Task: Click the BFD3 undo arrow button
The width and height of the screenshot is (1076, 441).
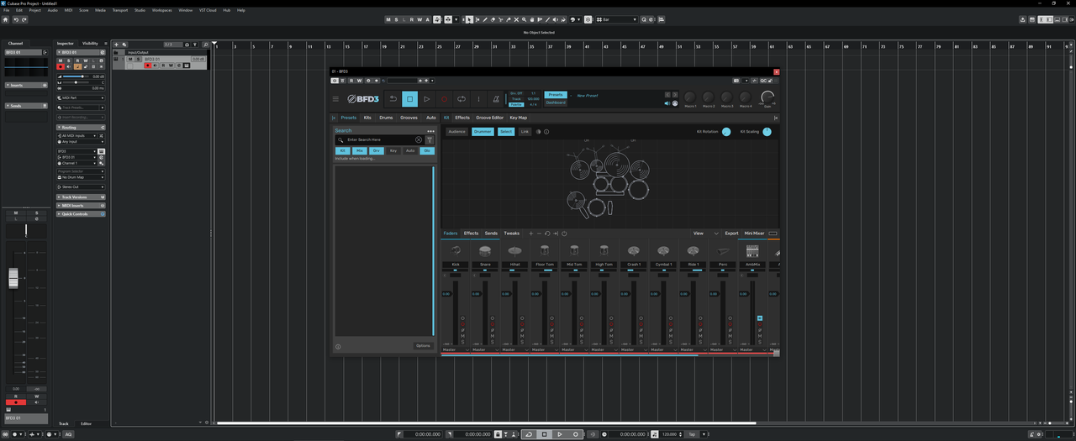Action: pos(393,99)
